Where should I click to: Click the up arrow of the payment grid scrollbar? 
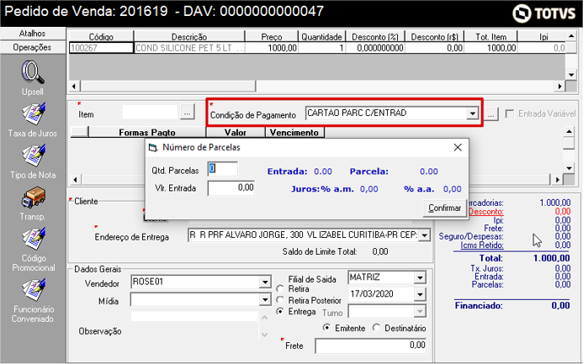click(x=569, y=131)
